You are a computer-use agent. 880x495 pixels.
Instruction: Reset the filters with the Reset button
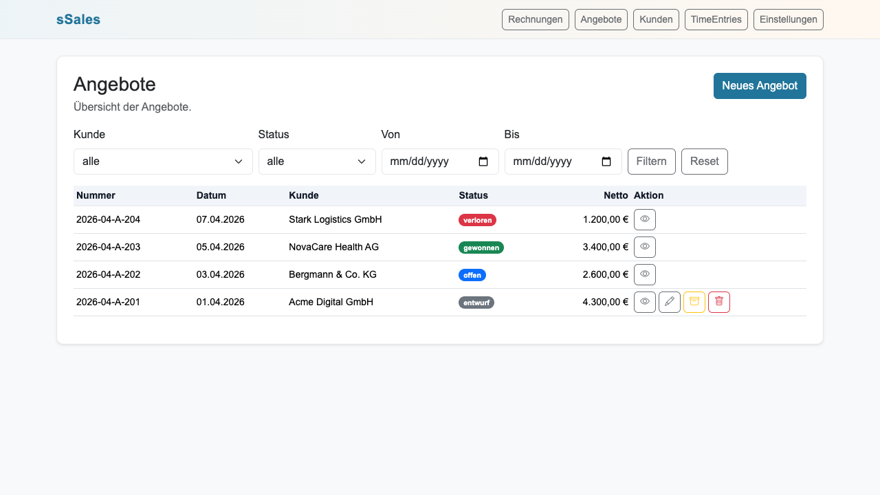704,161
